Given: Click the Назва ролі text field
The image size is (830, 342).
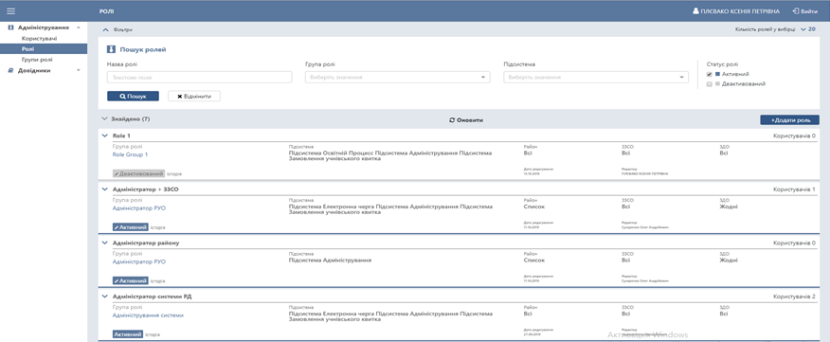Looking at the screenshot, I should (x=200, y=78).
